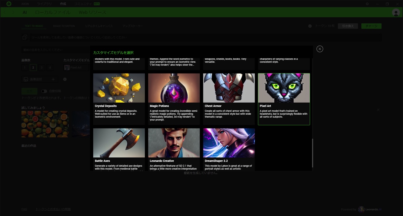Click the model list scrollbar

[x=313, y=153]
